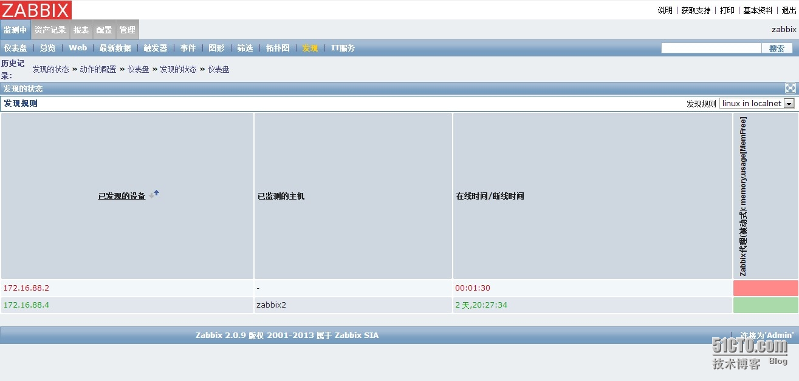799x381 pixels.
Task: Open 最新数据 submenu item
Action: coord(115,48)
